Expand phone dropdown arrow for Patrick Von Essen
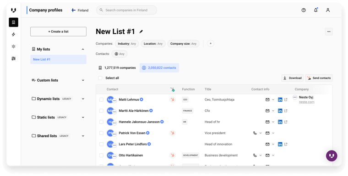This screenshot has height=176, width=348. [261, 133]
